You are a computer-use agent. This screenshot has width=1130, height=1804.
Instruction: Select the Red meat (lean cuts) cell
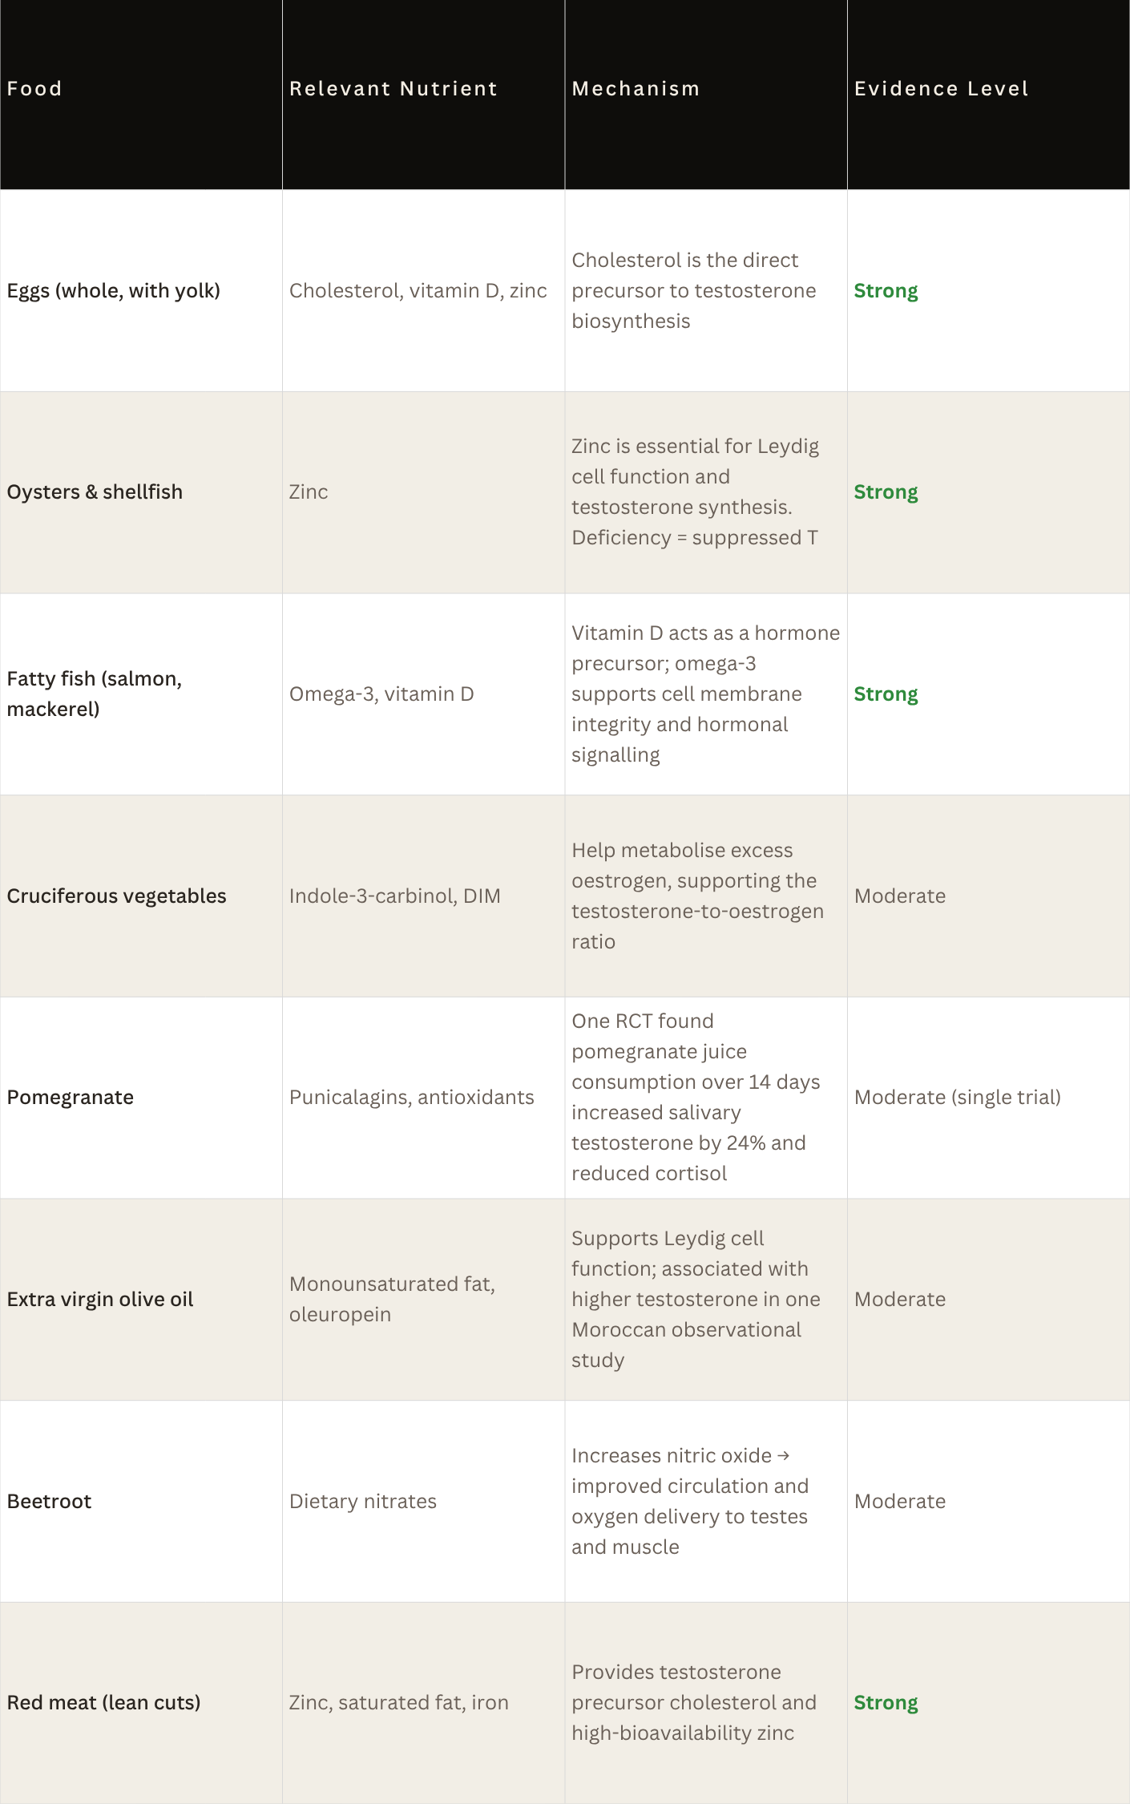tap(141, 1703)
